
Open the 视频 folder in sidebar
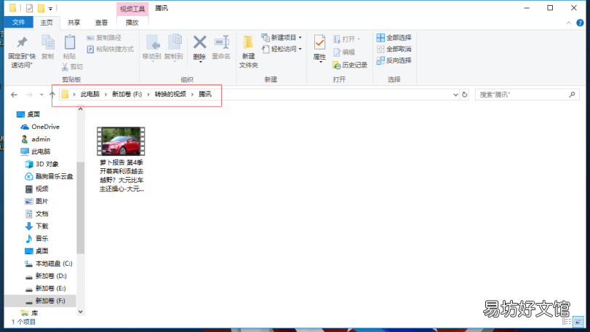[36, 189]
